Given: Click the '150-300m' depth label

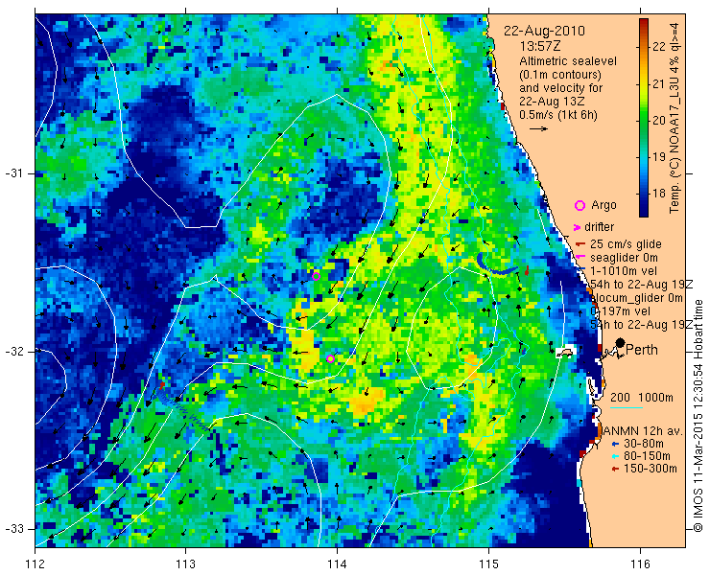Looking at the screenshot, I should [650, 470].
